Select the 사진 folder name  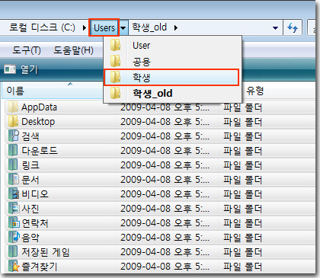pyautogui.click(x=30, y=209)
